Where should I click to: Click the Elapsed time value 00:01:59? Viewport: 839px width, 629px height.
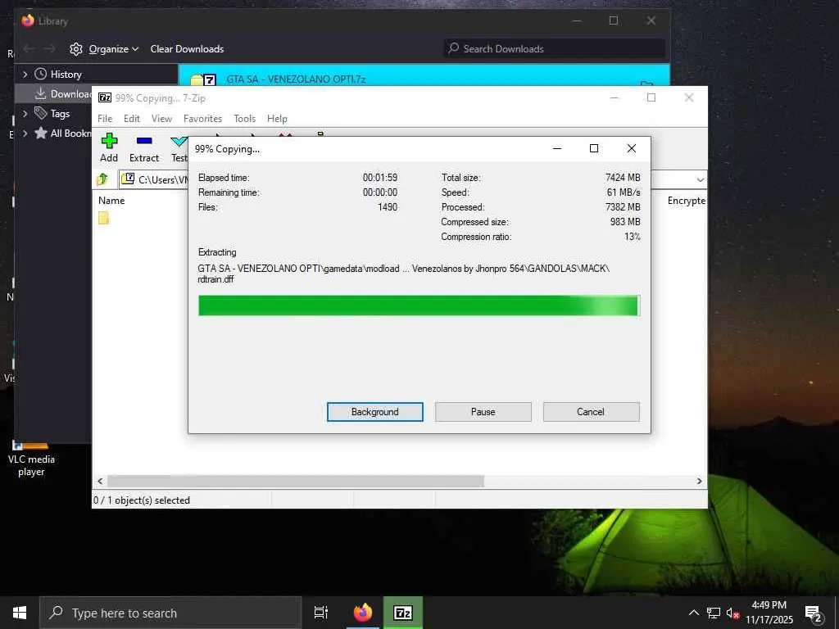pyautogui.click(x=380, y=177)
